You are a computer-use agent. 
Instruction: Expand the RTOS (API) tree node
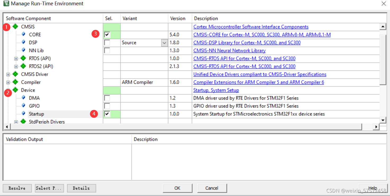coord(16,59)
